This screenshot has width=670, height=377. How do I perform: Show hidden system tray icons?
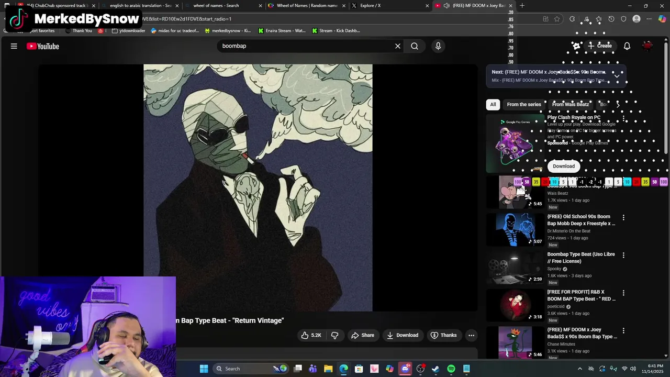(x=579, y=369)
